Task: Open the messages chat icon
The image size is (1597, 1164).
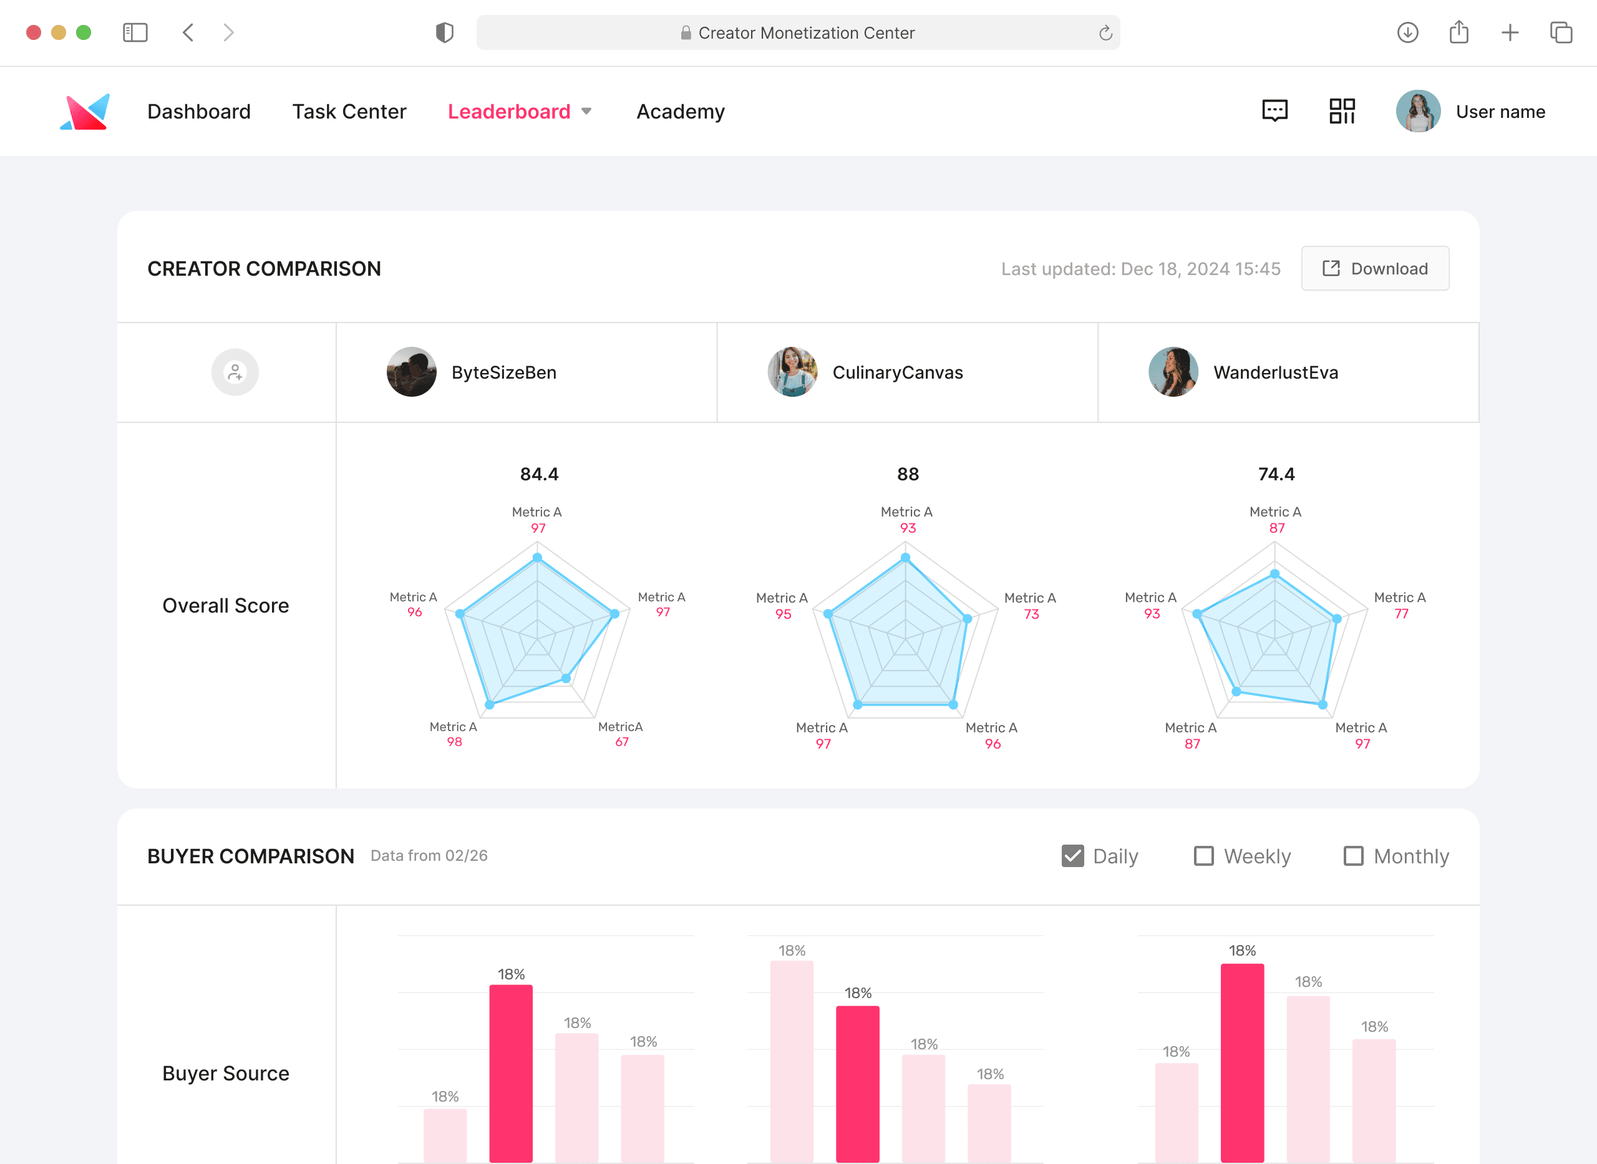Action: (x=1274, y=111)
